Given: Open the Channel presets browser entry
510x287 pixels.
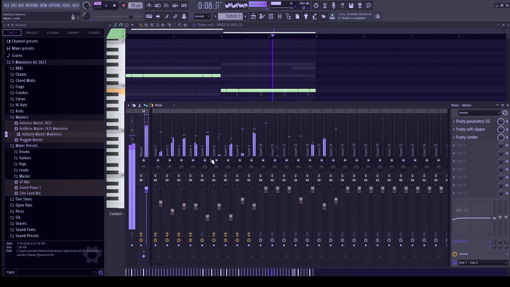Looking at the screenshot, I should click(x=25, y=41).
